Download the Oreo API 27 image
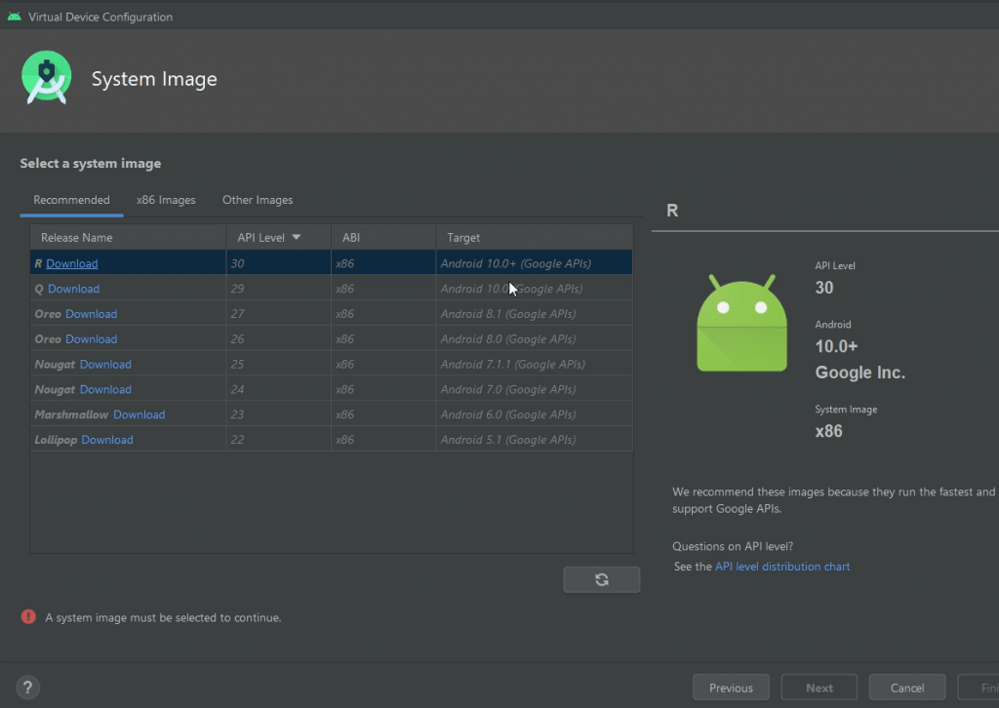The image size is (999, 708). coord(91,314)
